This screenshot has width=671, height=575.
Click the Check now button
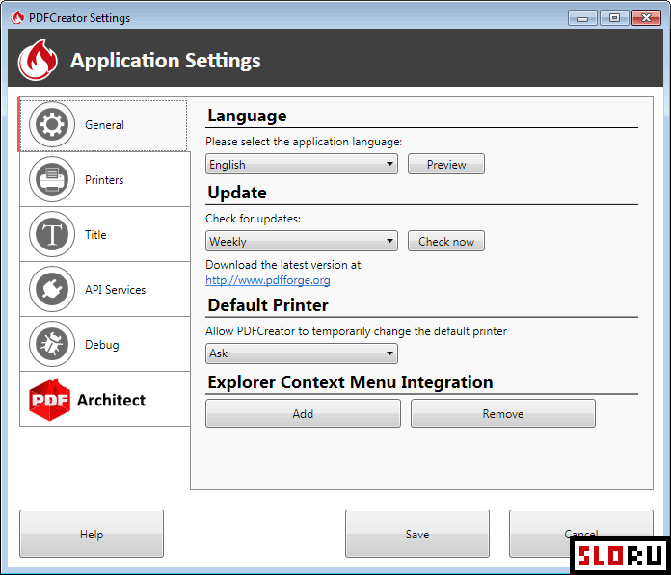click(446, 241)
